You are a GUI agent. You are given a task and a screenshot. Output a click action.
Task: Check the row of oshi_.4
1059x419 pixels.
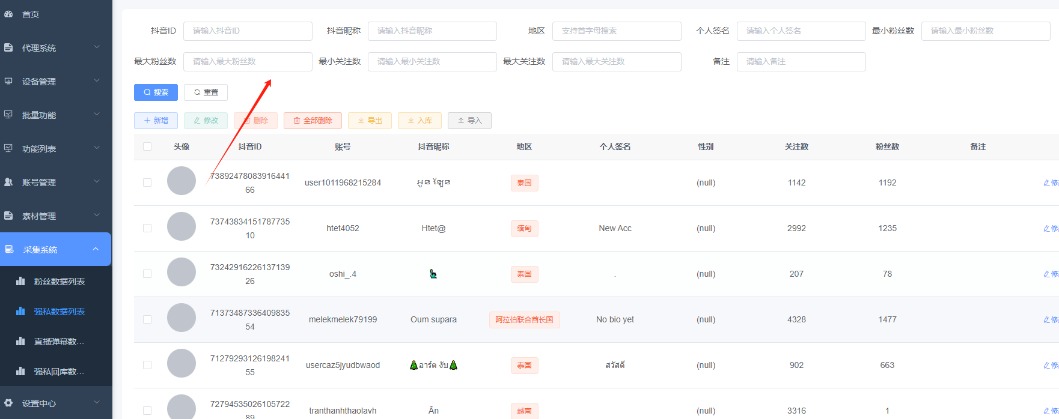pyautogui.click(x=147, y=274)
